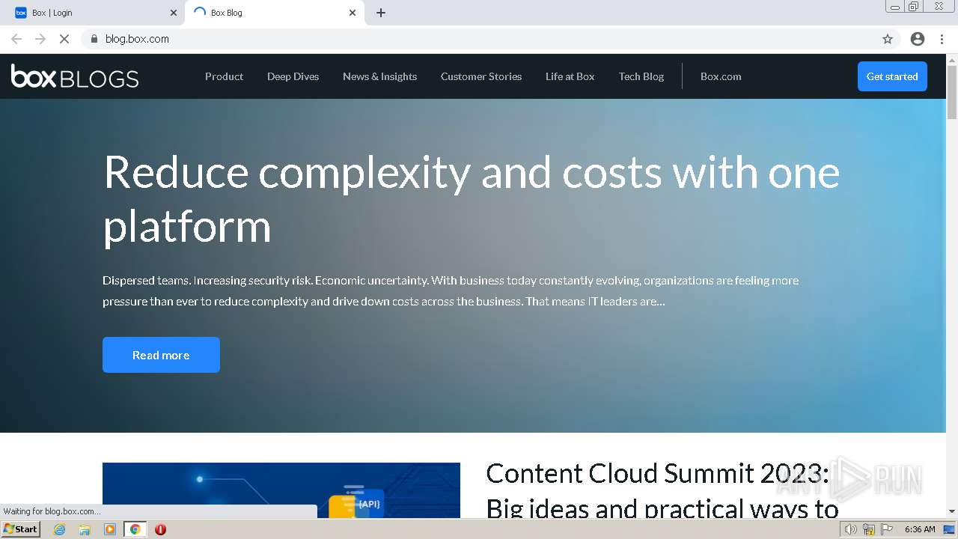Image resolution: width=958 pixels, height=539 pixels.
Task: Open Tech Blog section
Action: click(641, 76)
